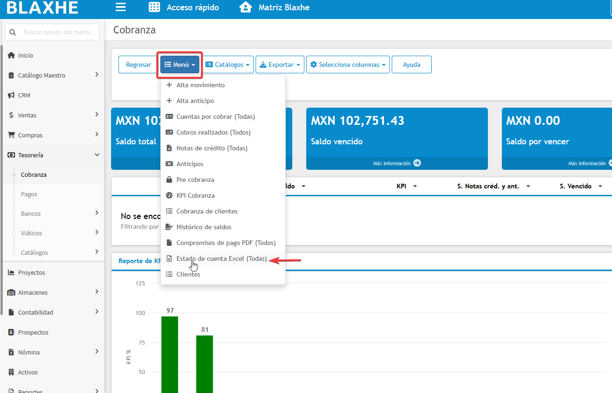
Task: Sort by S. Vencido column
Action: click(581, 186)
